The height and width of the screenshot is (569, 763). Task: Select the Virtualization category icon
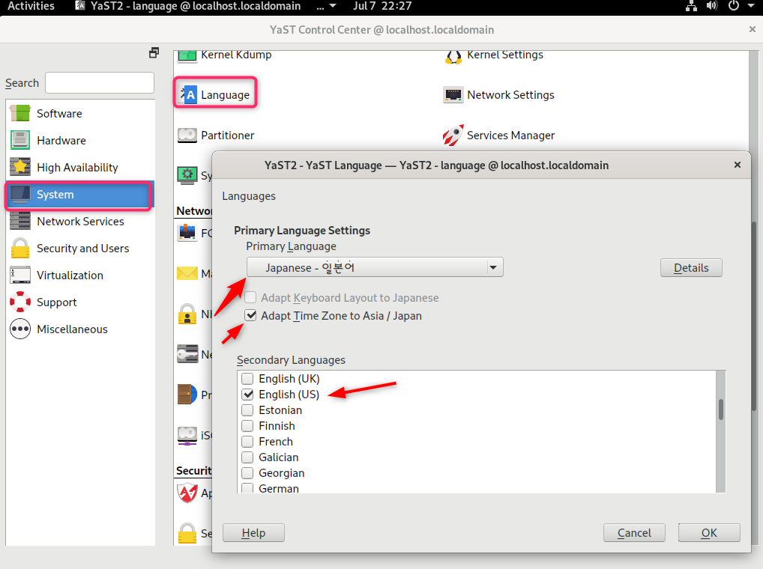(x=20, y=275)
